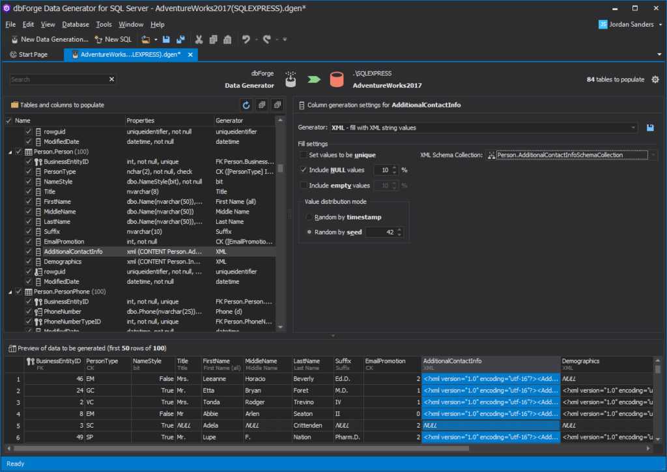667x472 pixels.
Task: Collapse preview panel via small arrow divider
Action: click(333, 336)
